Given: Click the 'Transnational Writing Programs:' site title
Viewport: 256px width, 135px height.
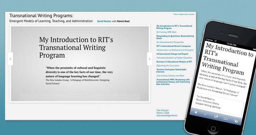Looking at the screenshot, I should tap(41, 16).
